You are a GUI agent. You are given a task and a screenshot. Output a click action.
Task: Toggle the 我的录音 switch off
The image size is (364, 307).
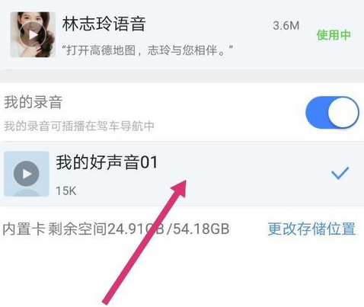click(x=332, y=112)
